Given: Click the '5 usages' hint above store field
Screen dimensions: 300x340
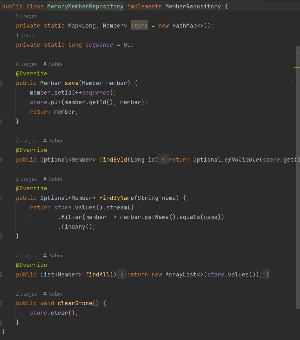Looking at the screenshot, I should tap(26, 16).
